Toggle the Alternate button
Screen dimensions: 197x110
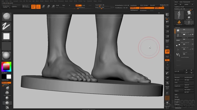(x=6, y=82)
